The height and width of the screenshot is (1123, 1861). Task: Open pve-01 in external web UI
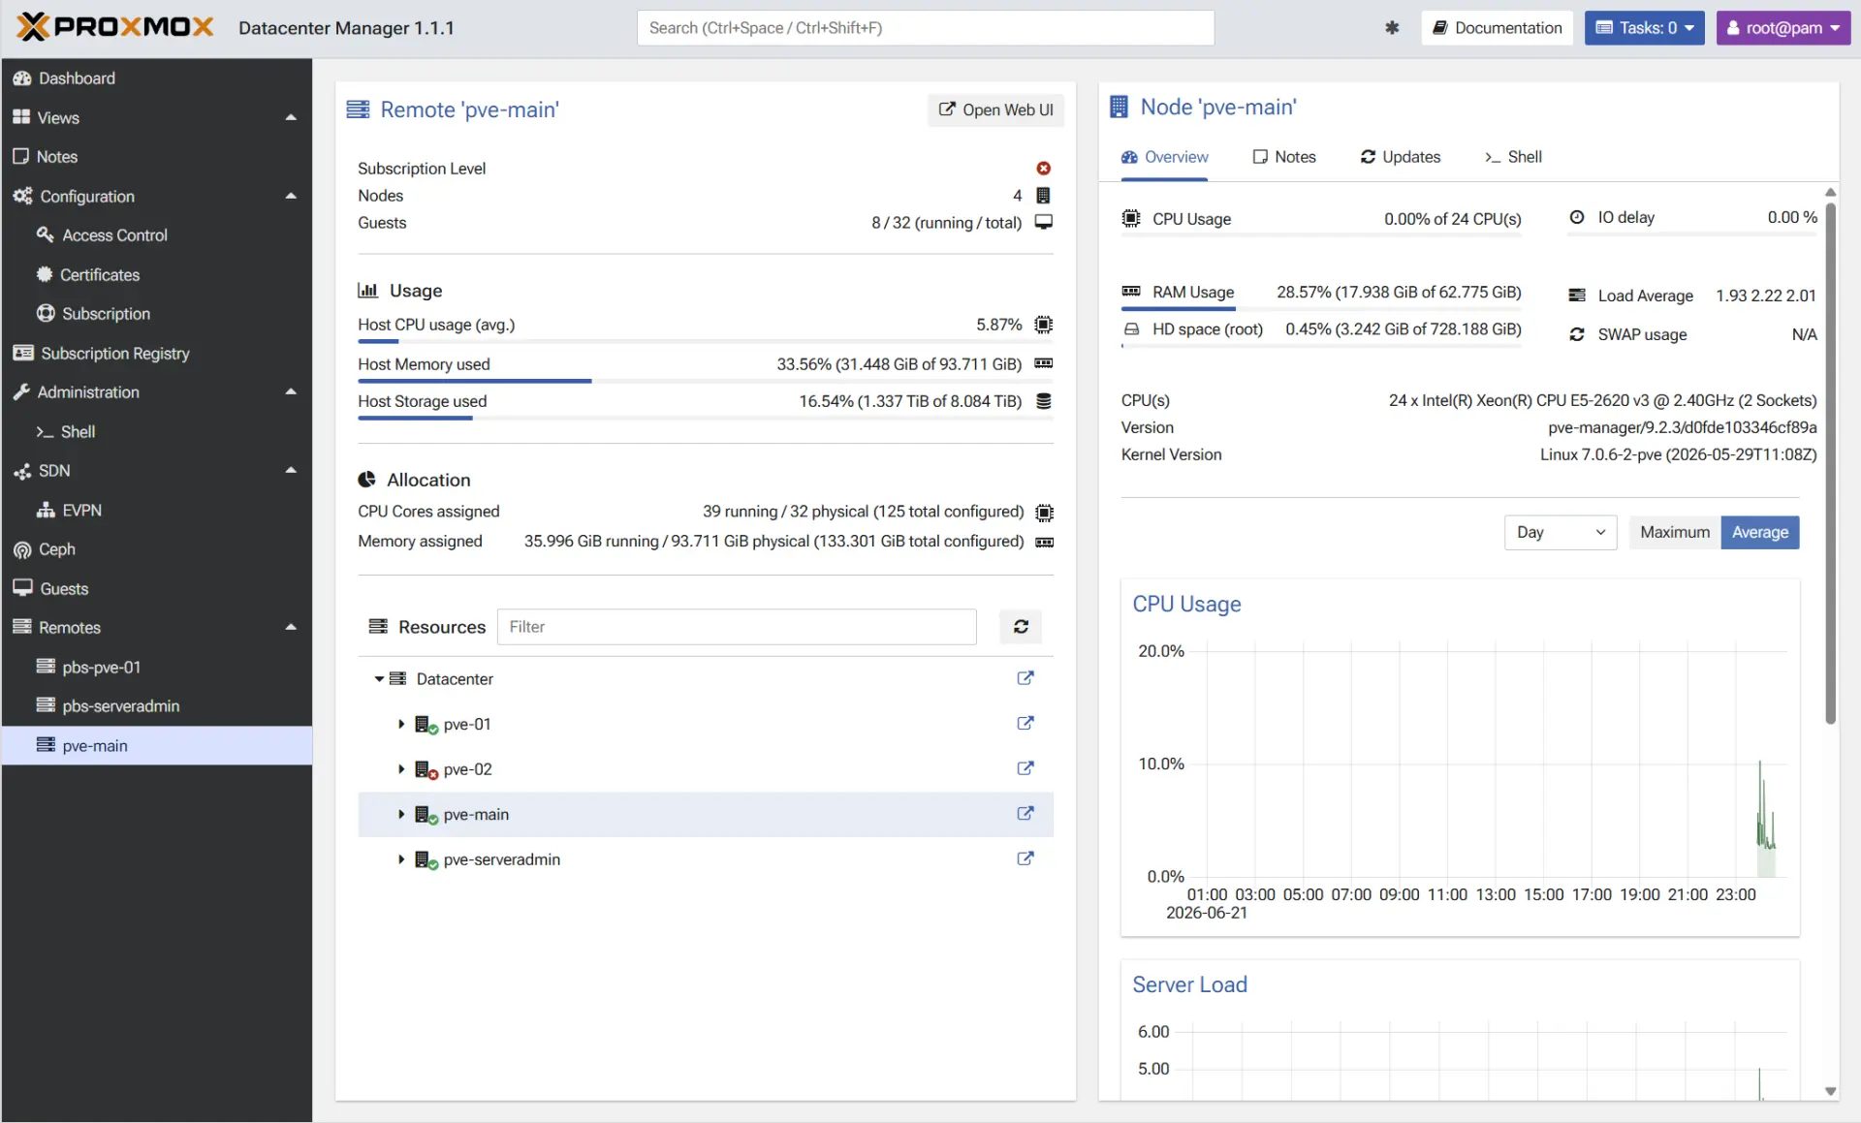[1025, 724]
